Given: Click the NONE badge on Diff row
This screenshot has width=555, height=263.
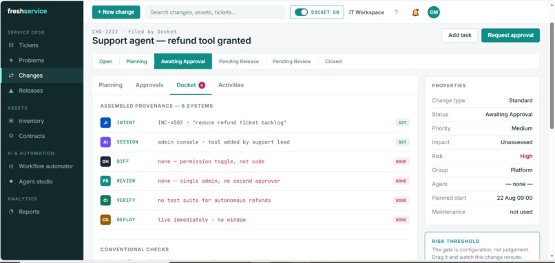Looking at the screenshot, I should point(401,161).
